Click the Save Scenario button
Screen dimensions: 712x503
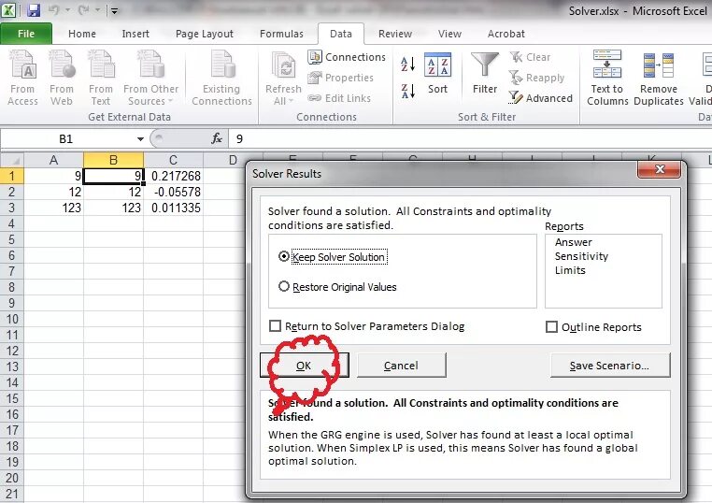[610, 366]
